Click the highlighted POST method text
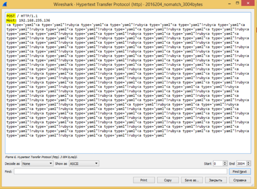Image resolution: width=257 pixels, height=189 pixels. [x=11, y=16]
